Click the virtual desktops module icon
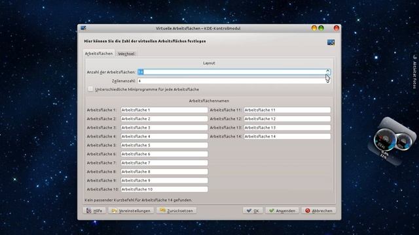The width and height of the screenshot is (419, 235). pyautogui.click(x=331, y=42)
